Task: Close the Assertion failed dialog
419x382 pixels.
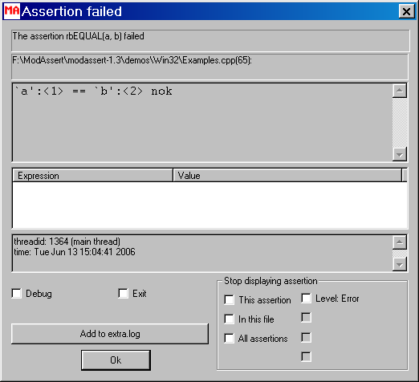Action: pyautogui.click(x=406, y=12)
